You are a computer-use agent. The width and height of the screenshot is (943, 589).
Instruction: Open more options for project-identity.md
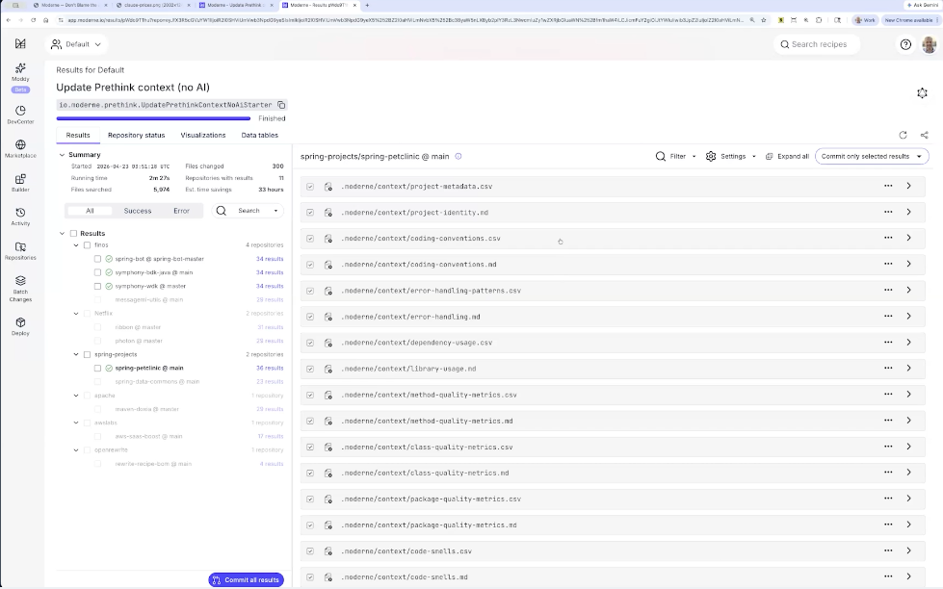[888, 212]
